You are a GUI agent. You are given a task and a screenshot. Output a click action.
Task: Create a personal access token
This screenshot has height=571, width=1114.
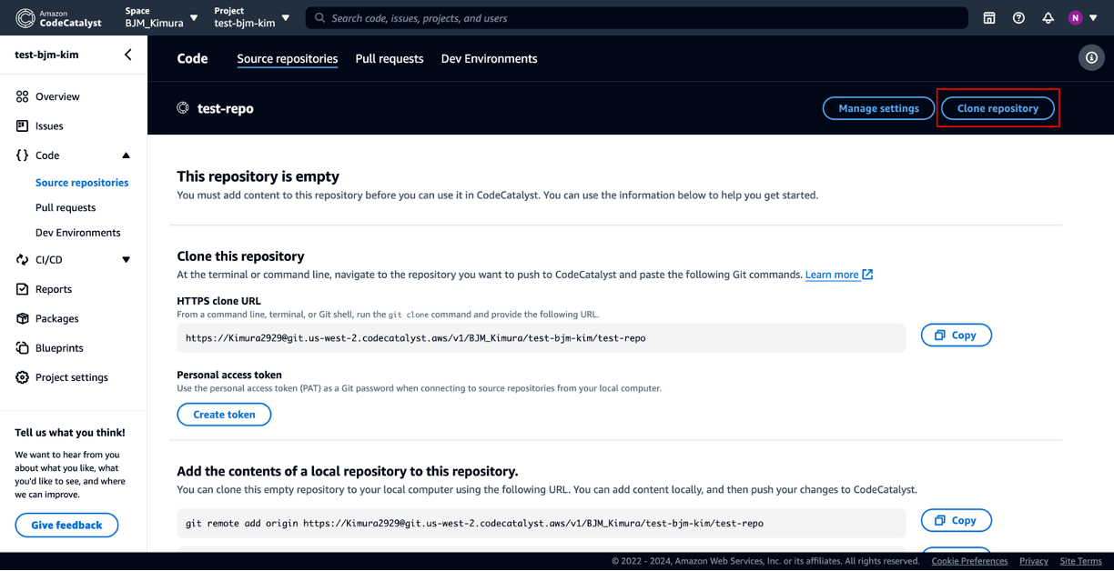224,414
